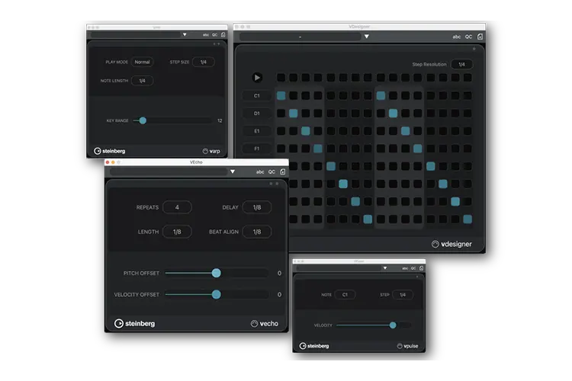This screenshot has width=572, height=381.
Task: Change the BEAT ALIGN value in VEcho
Action: 257,232
